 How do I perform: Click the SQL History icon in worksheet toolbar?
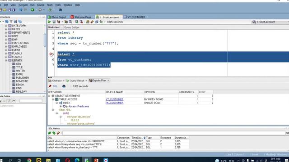97,22
